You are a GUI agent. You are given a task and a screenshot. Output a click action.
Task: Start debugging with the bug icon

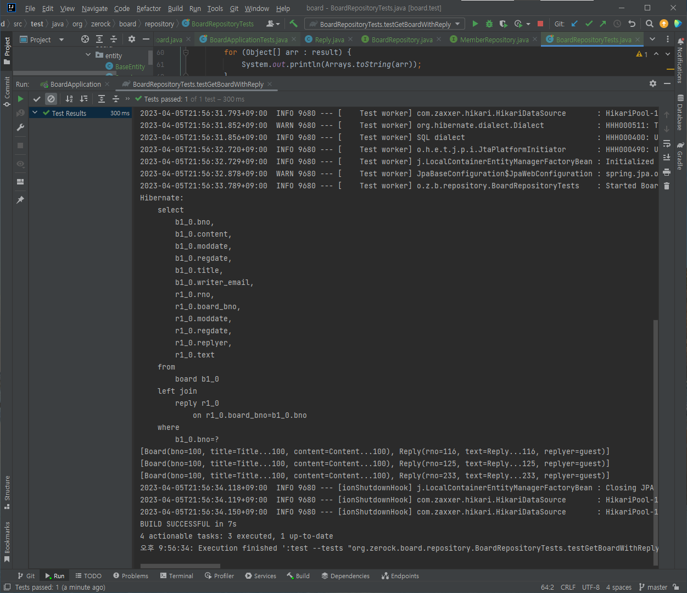click(489, 24)
